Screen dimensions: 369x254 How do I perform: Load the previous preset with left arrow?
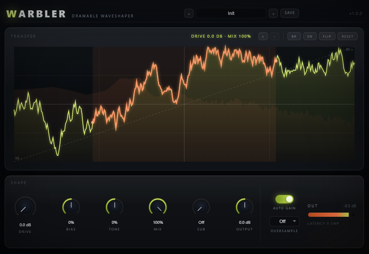189,13
